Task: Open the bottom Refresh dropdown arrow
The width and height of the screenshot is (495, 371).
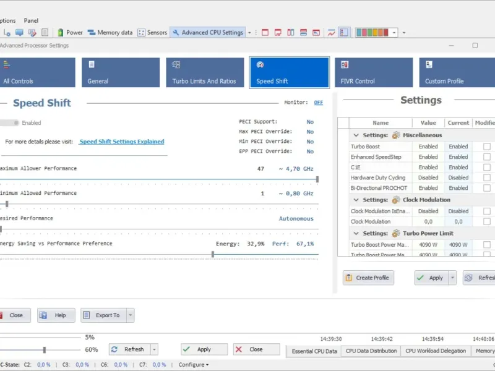Action: 154,349
